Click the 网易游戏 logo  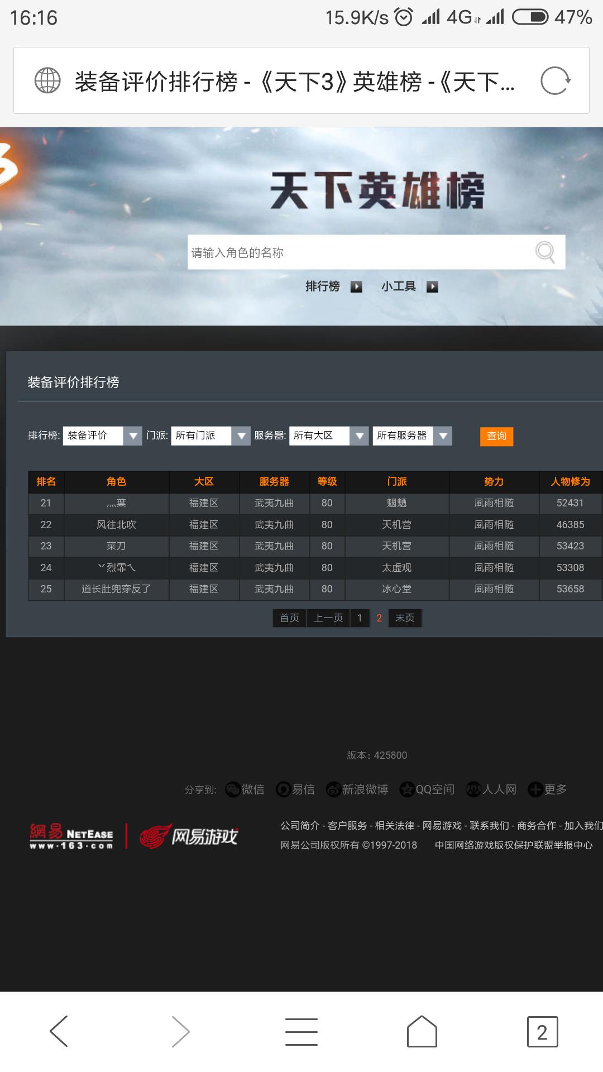[x=189, y=836]
